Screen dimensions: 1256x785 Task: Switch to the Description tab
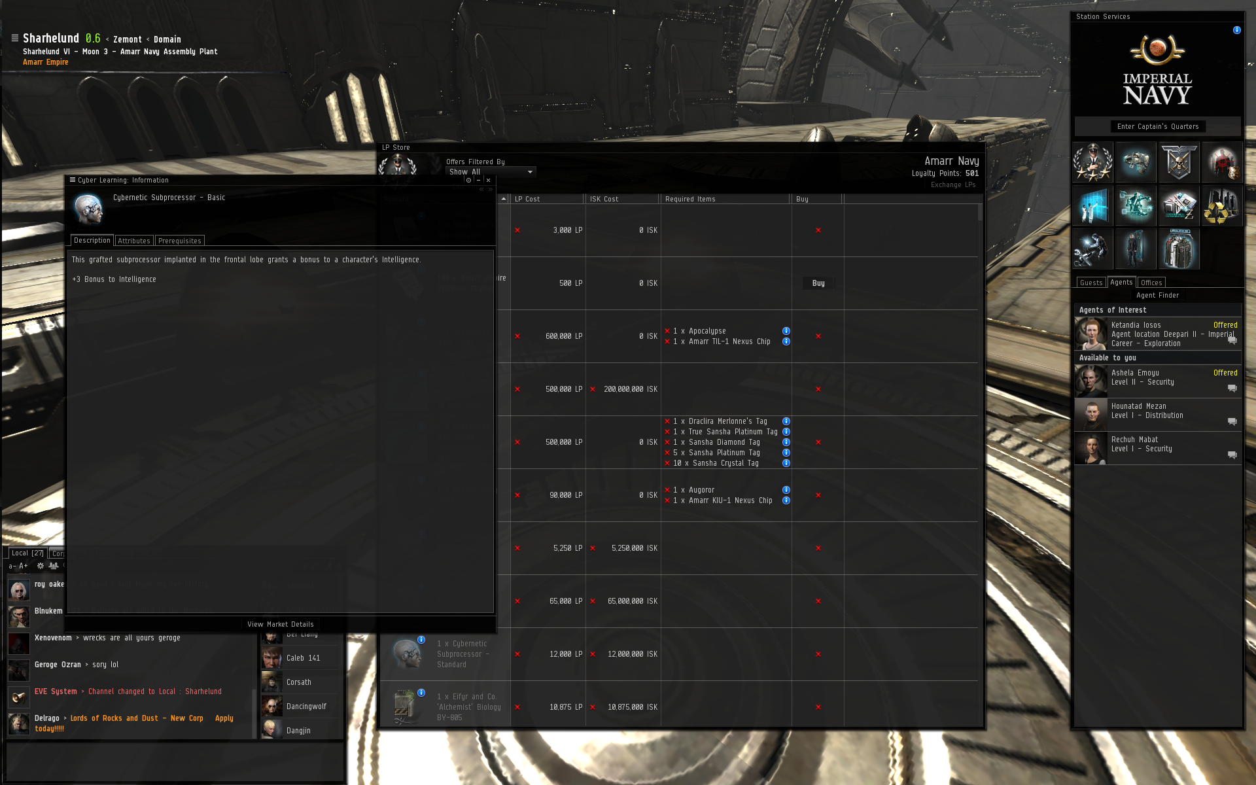(92, 241)
